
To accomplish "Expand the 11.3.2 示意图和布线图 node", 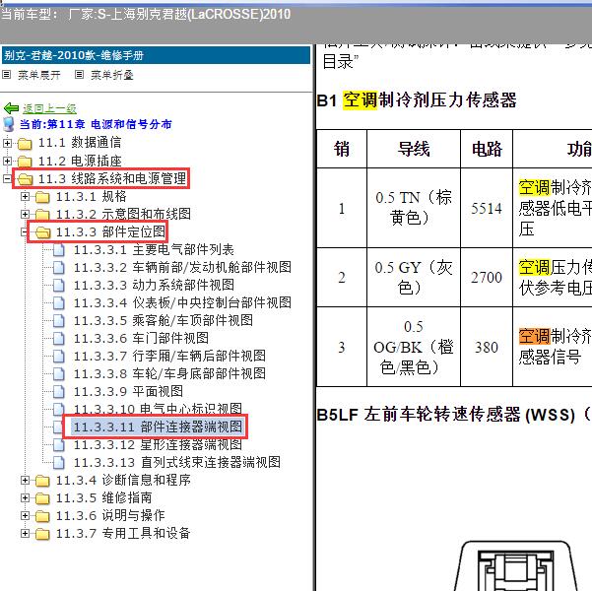I will tap(25, 214).
